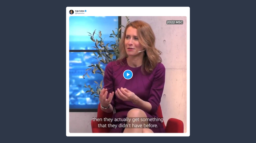Image resolution: width=256 pixels, height=143 pixels.
Task: Click the 2022 MSC label on the video
Action: pyautogui.click(x=175, y=22)
